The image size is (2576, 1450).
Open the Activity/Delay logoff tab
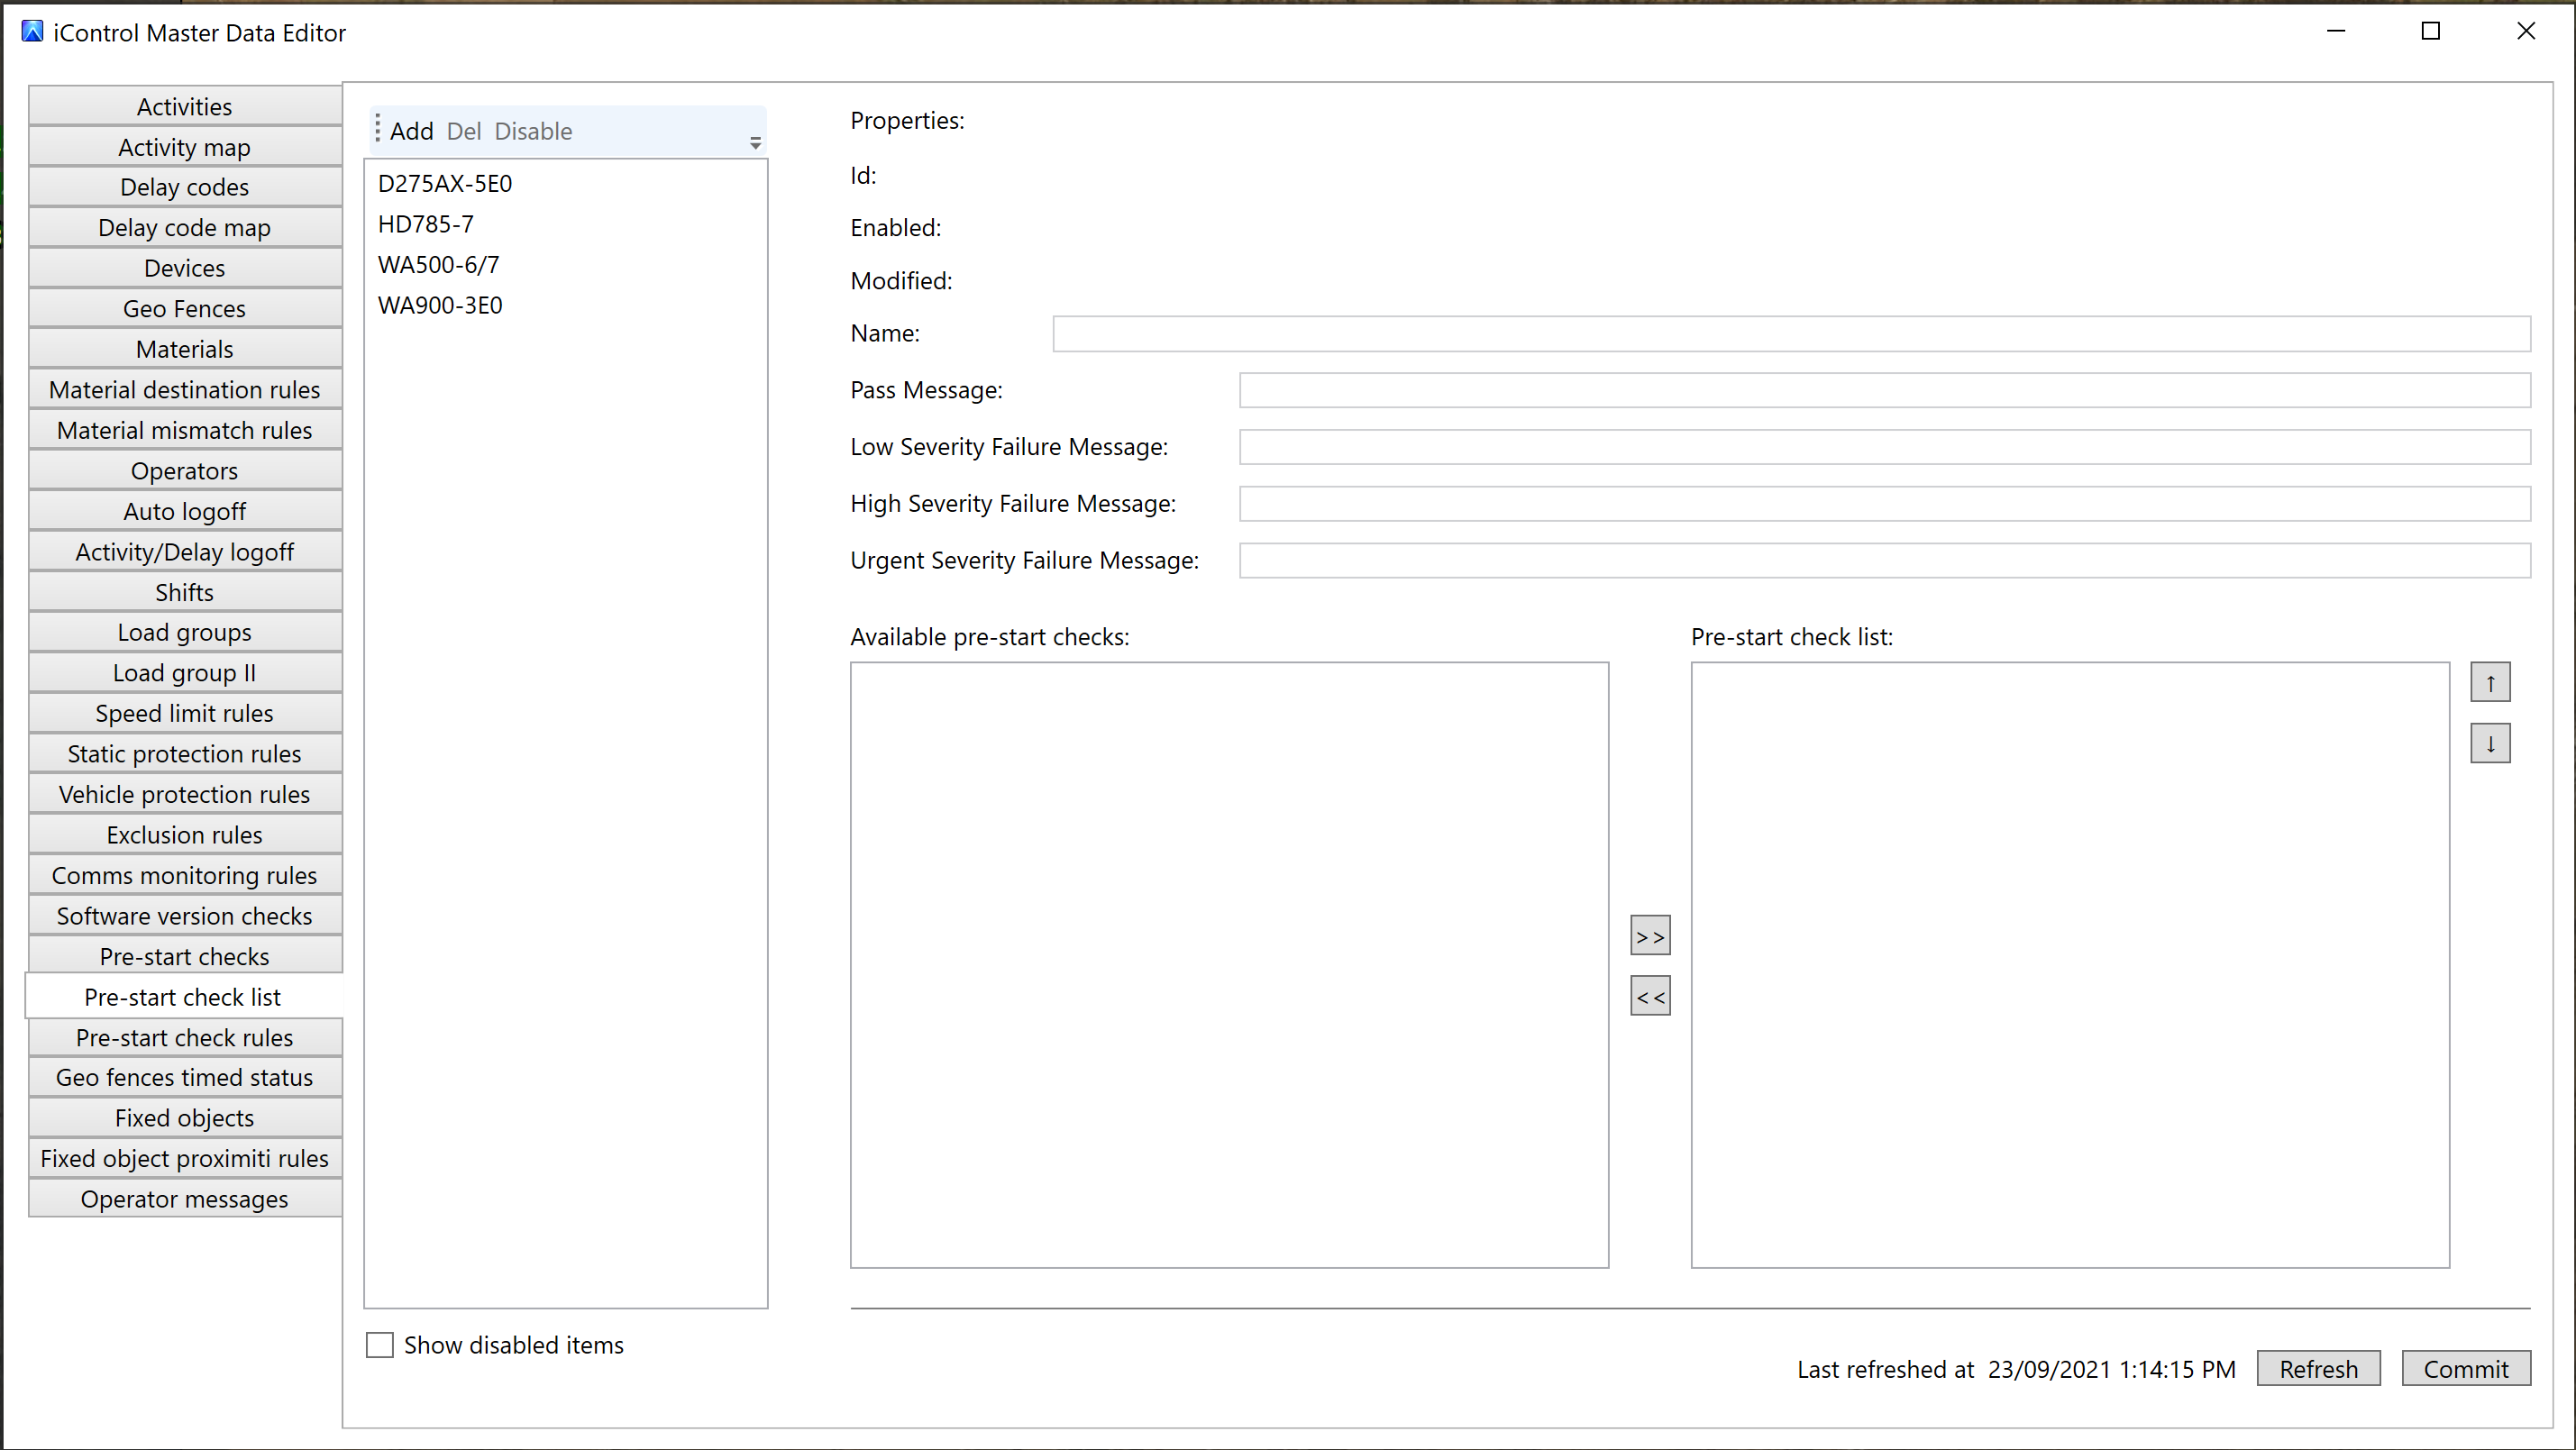pos(185,552)
